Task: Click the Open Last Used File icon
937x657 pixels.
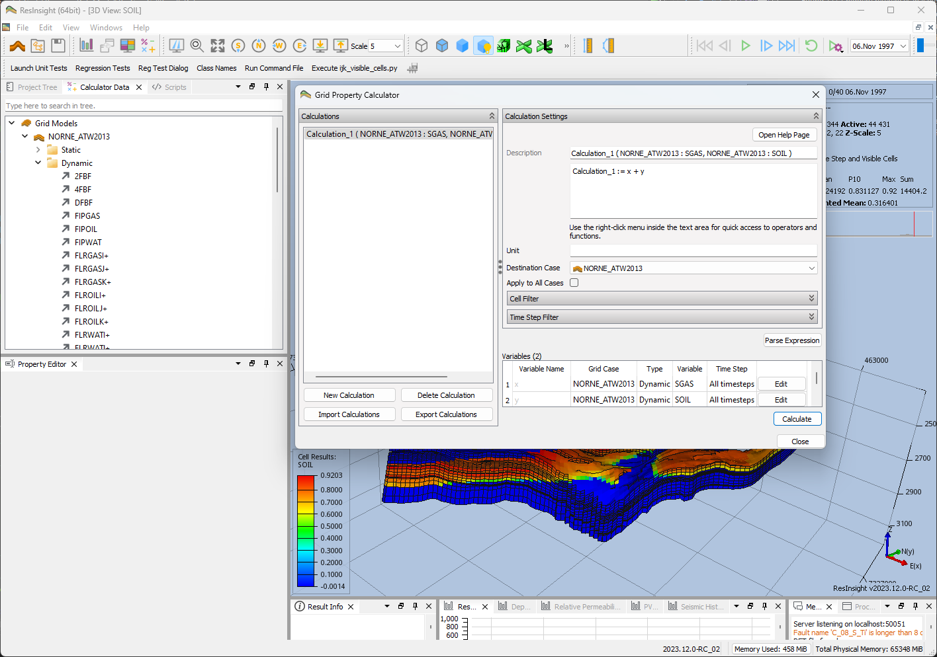Action: [x=38, y=46]
